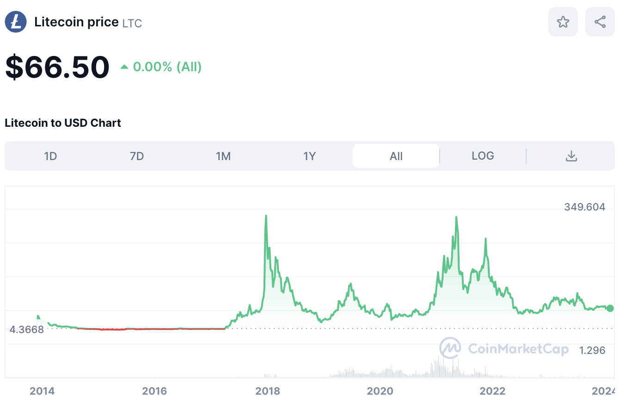Screen dimensions: 620x415
Task: Click the 1.296 low price label
Action: point(592,350)
